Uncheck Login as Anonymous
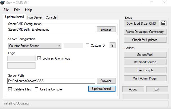The height and width of the screenshot is (109, 171). pos(39,58)
